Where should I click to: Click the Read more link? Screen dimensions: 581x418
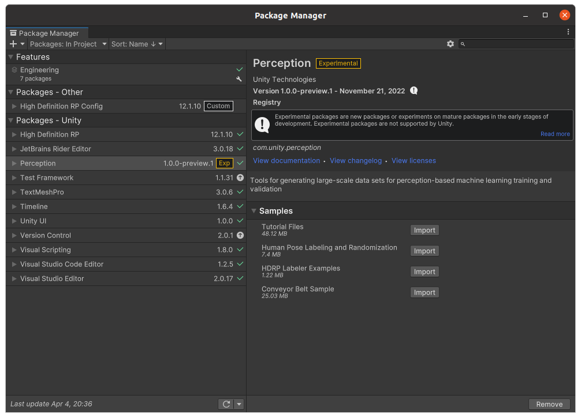coord(555,134)
